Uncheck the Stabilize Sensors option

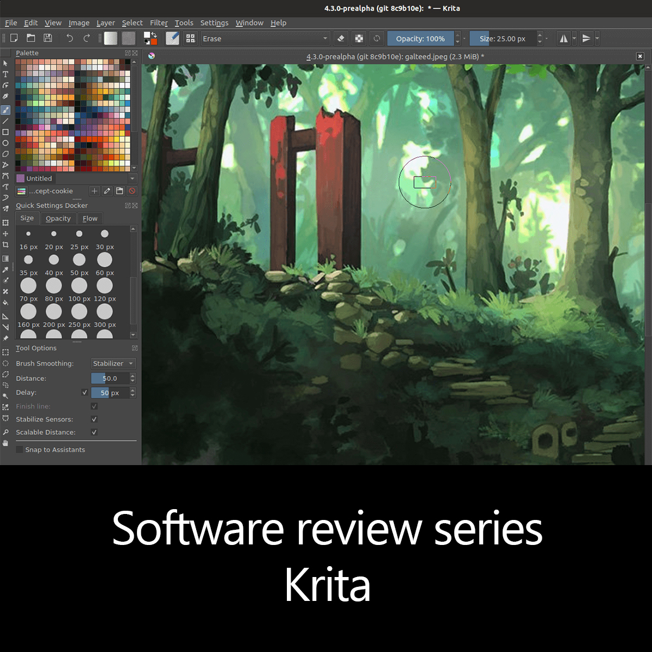(94, 419)
